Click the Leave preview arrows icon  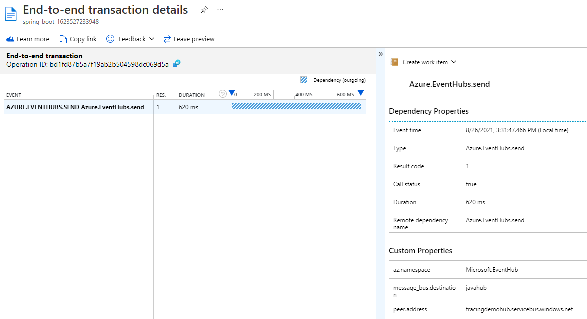[x=167, y=39]
